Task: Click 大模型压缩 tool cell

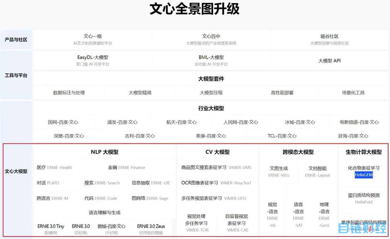Action: point(211,93)
